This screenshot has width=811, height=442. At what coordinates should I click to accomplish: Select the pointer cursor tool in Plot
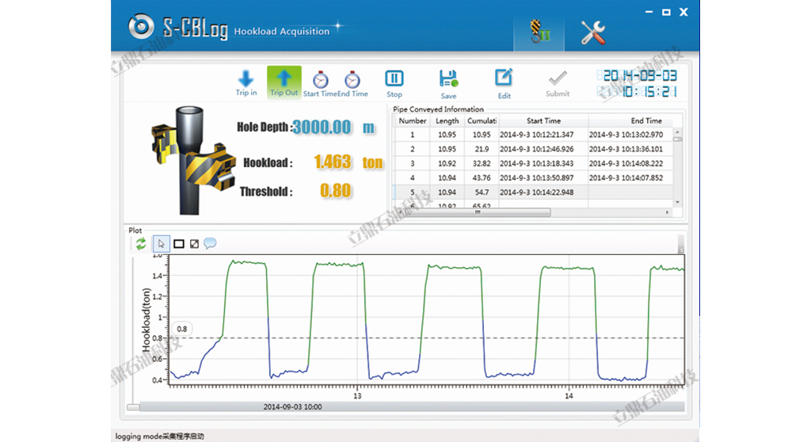point(161,244)
